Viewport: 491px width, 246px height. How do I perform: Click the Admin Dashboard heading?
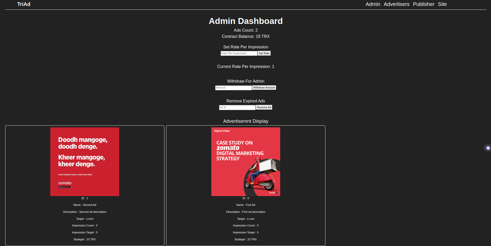246,21
